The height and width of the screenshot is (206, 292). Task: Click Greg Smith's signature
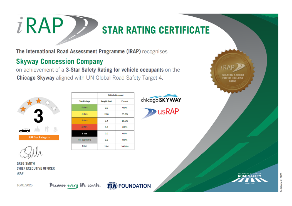point(30,152)
